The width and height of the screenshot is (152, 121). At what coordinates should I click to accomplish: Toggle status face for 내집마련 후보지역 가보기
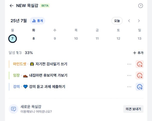pyautogui.click(x=140, y=76)
